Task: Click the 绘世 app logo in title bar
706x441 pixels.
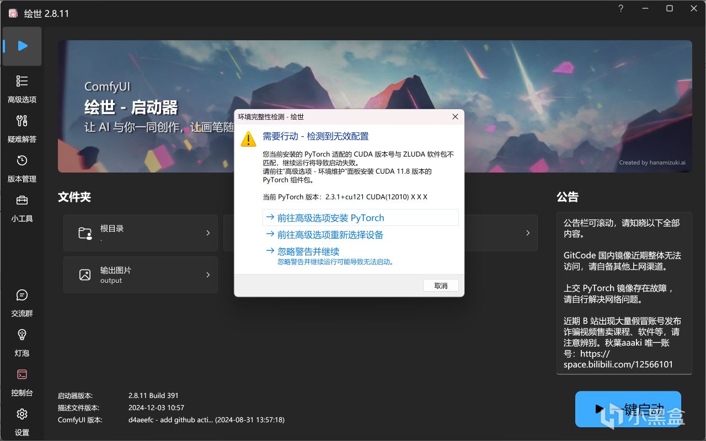Action: coord(13,13)
